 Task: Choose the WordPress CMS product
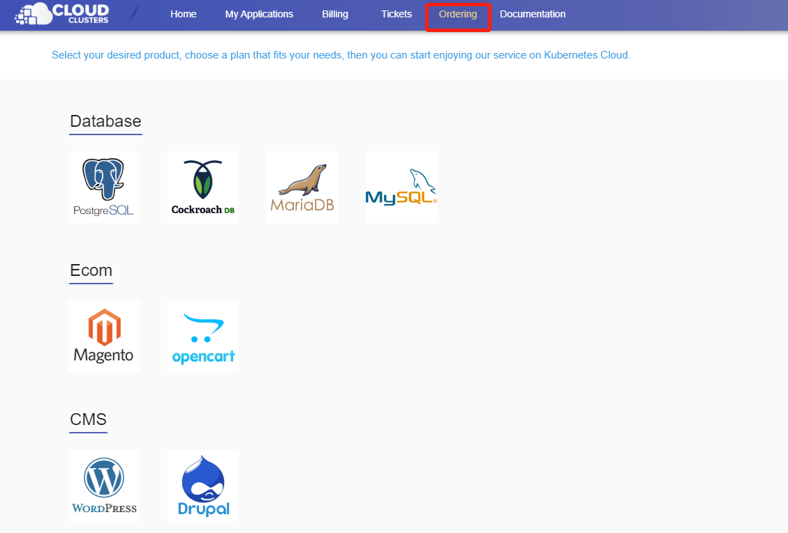[x=104, y=485]
